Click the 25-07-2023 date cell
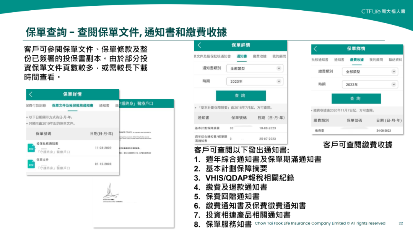The image size is (413, 232). (x=268, y=139)
